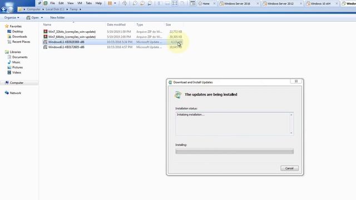
Task: Take a snapshot of the VM
Action: (x=135, y=3)
